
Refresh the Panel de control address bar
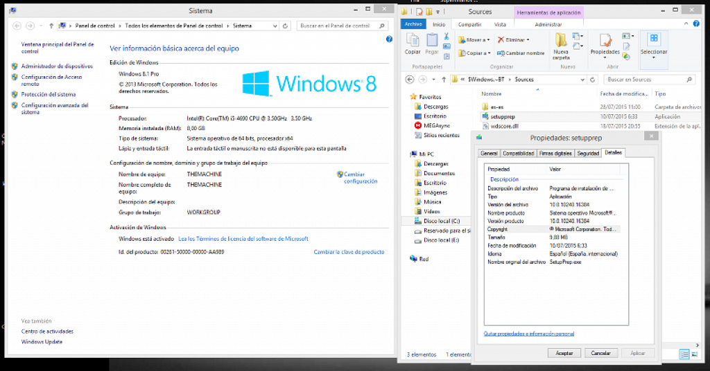tap(285, 26)
